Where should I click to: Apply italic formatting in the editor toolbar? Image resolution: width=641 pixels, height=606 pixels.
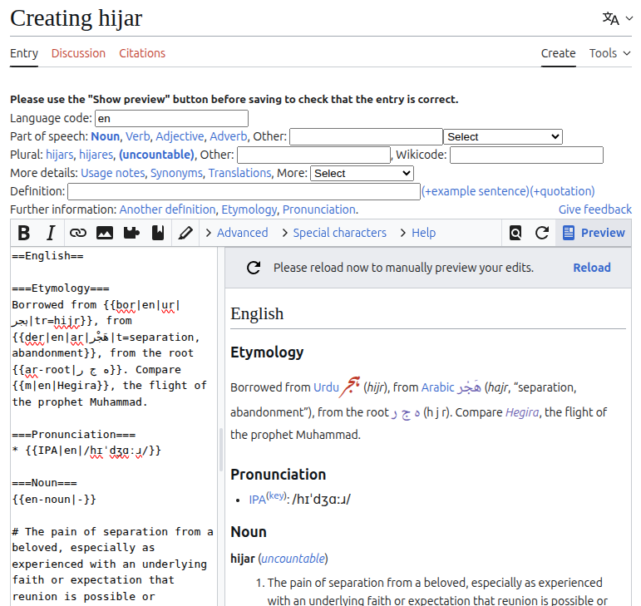tap(51, 233)
